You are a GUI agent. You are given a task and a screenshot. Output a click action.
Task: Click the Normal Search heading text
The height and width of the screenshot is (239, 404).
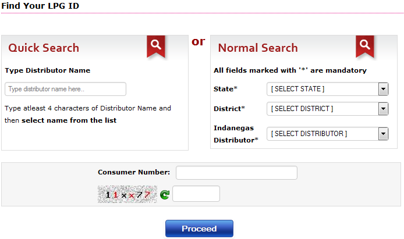tap(258, 48)
